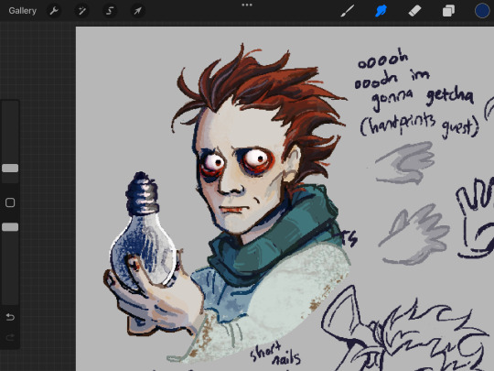The image size is (494, 371).
Task: Select the Smudge tool
Action: 381,11
